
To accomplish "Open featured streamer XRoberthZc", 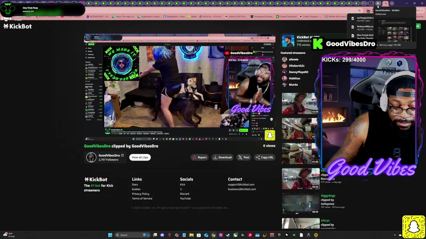I will coord(297,66).
